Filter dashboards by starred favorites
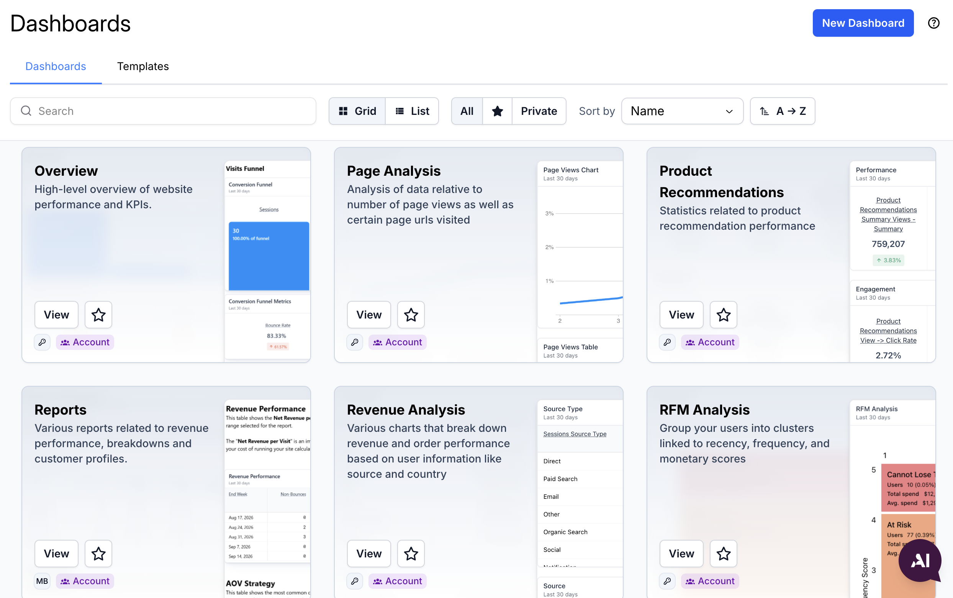The image size is (953, 598). [x=497, y=111]
